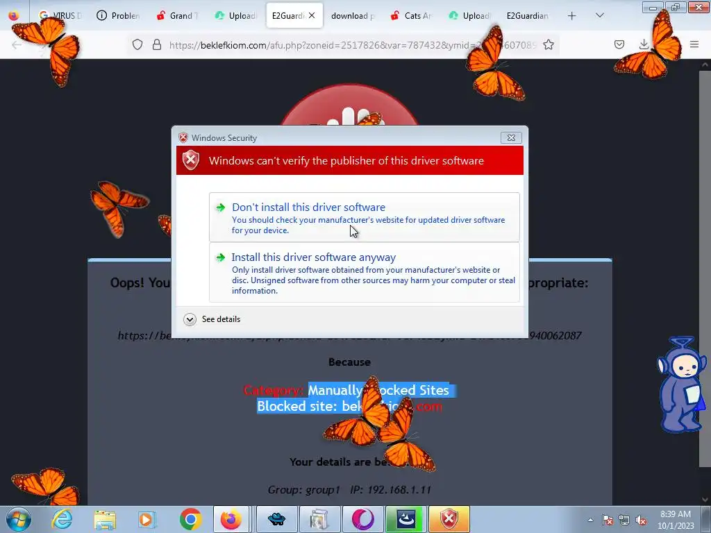Screen dimensions: 711x533
Task: Open the red shield security taskbar item
Action: (x=449, y=519)
